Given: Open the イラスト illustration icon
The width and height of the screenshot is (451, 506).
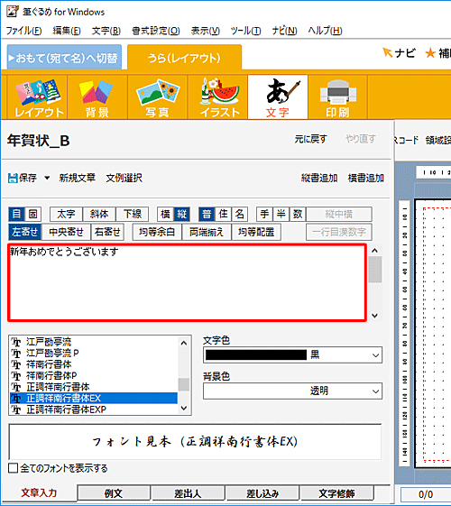Looking at the screenshot, I should 217,97.
